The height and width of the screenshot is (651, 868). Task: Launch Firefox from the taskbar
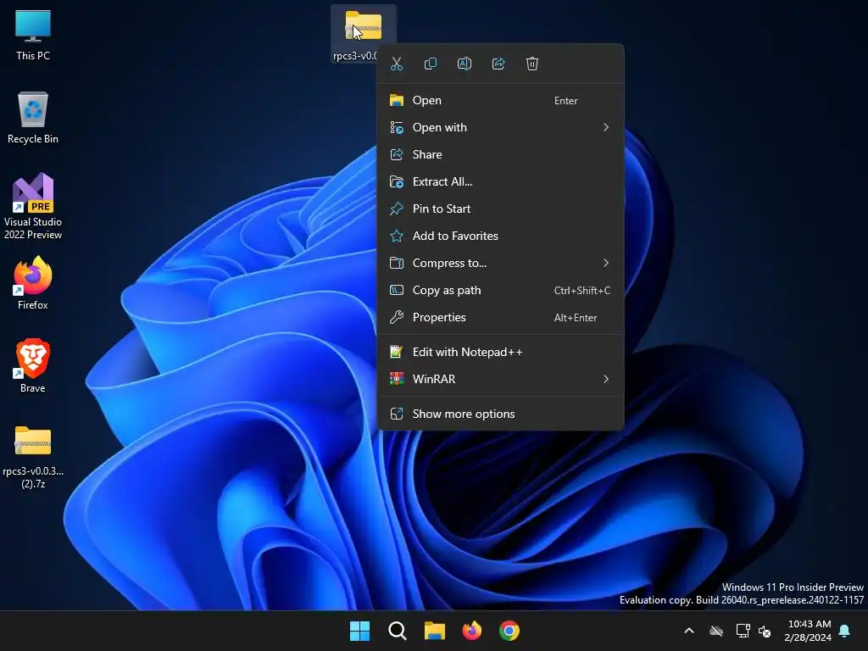pyautogui.click(x=471, y=631)
